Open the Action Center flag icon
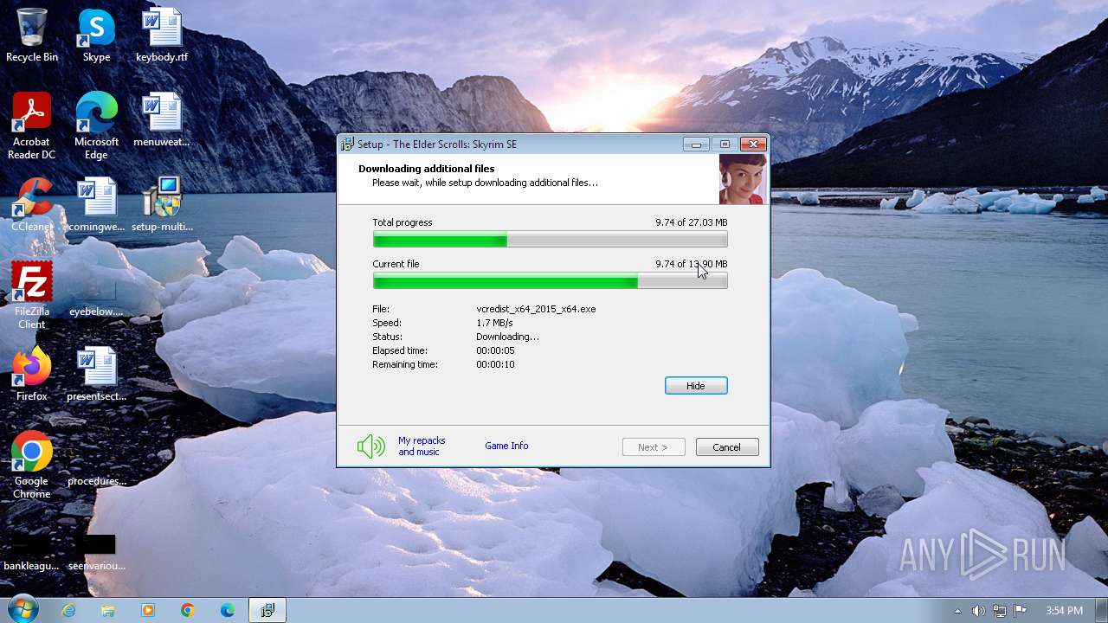The width and height of the screenshot is (1108, 623). [1020, 611]
